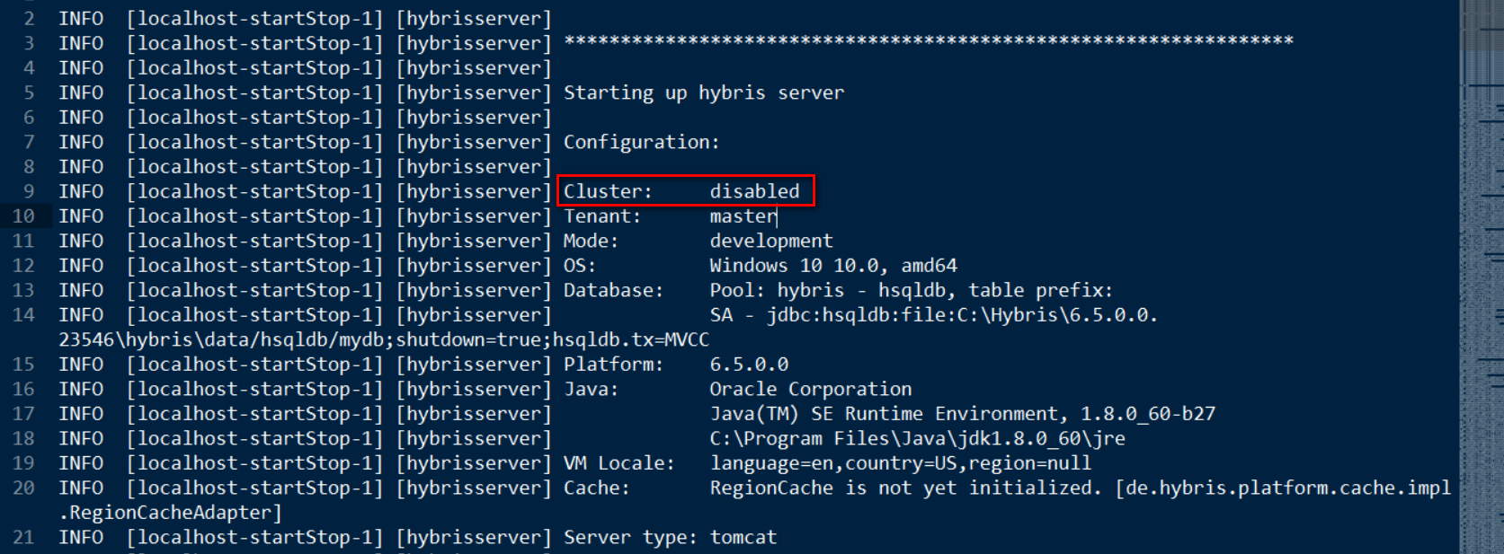Screen dimensions: 1504x554
Task: Place cursor on Tenant value 'master'
Action: 743,216
